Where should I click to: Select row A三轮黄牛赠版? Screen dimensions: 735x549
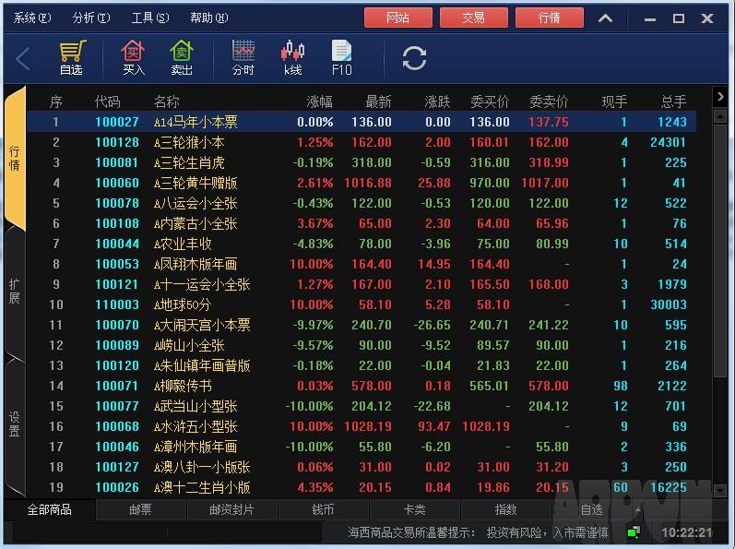coord(362,183)
